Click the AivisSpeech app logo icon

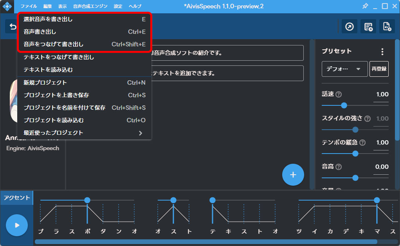click(x=7, y=6)
